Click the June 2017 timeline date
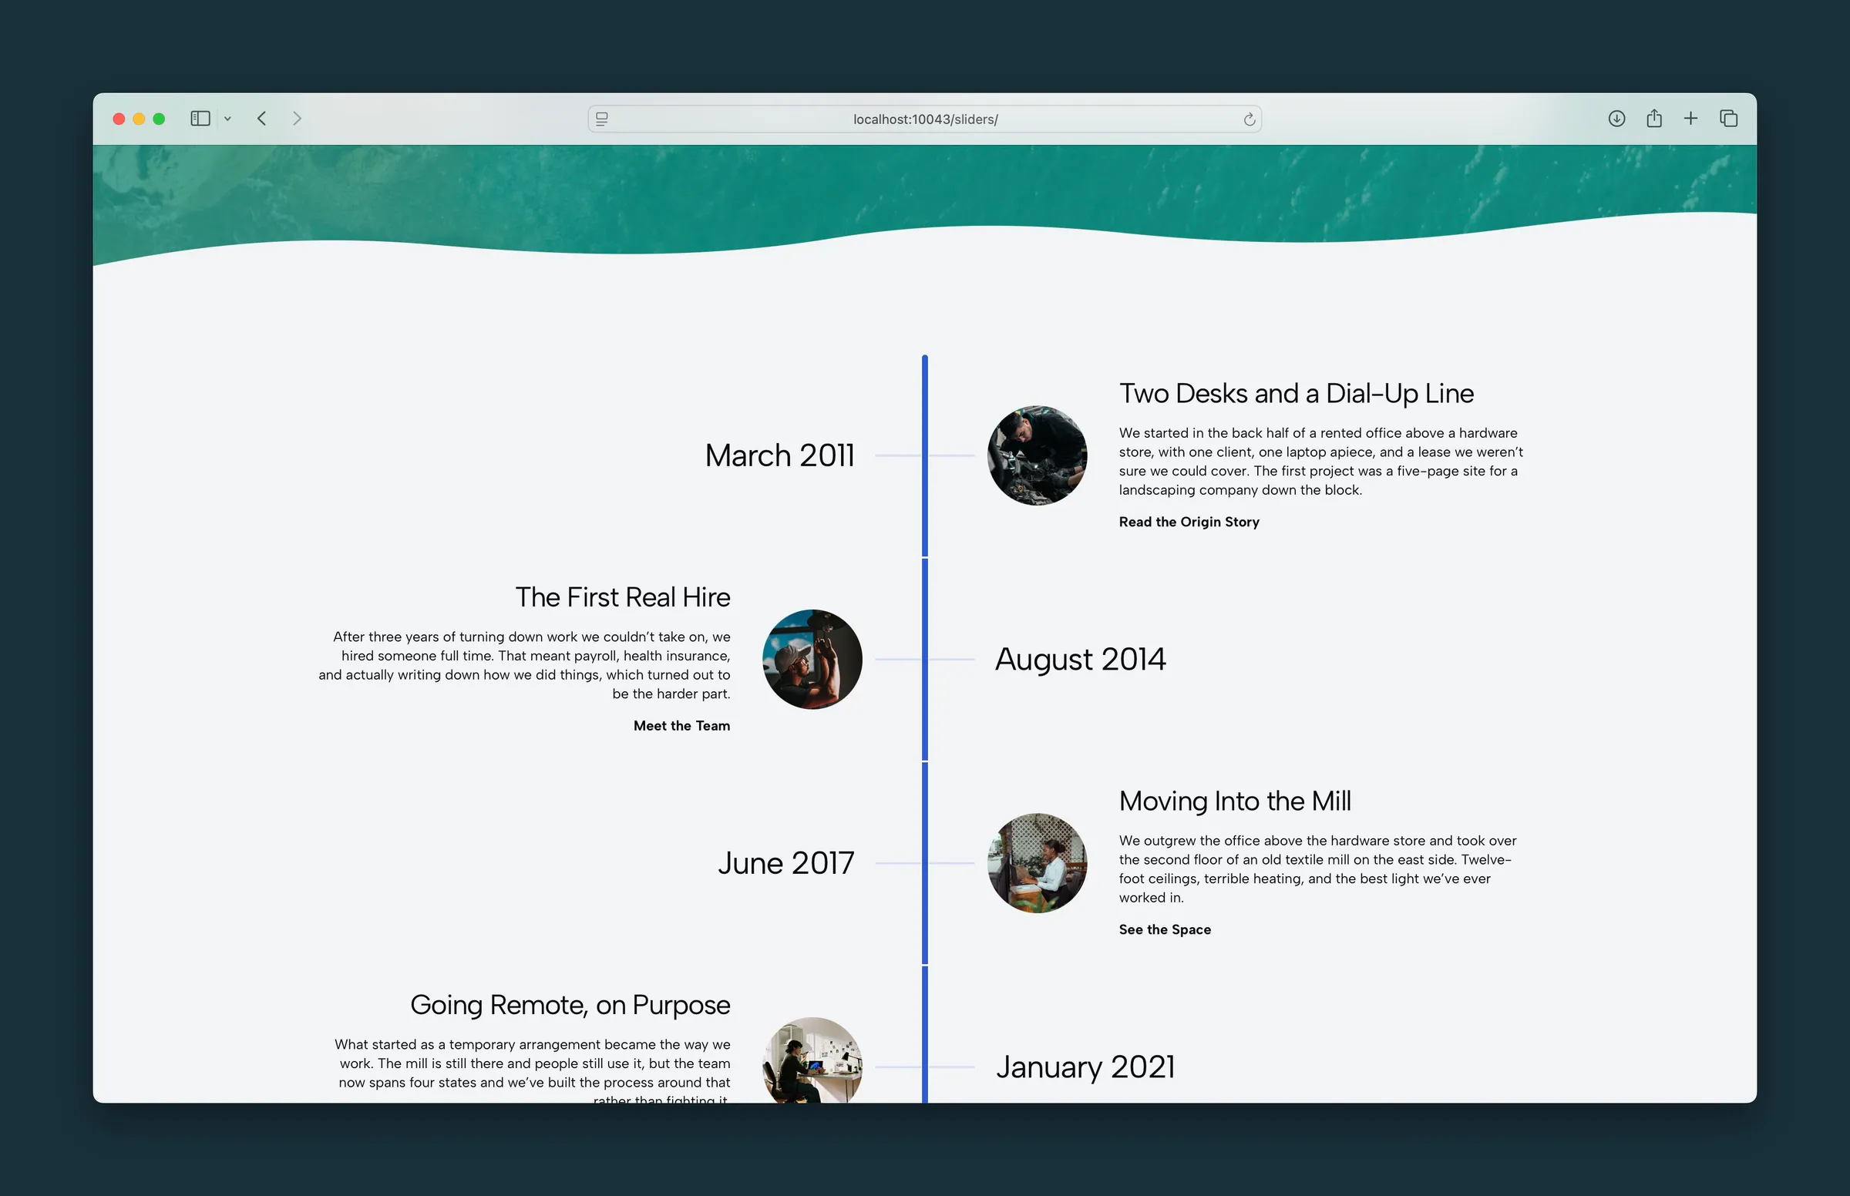Image resolution: width=1850 pixels, height=1196 pixels. (x=786, y=863)
